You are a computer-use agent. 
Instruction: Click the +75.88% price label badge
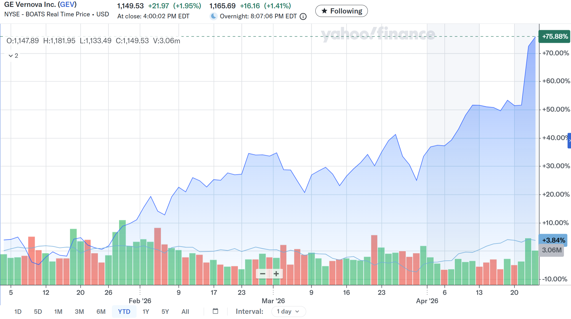(554, 36)
